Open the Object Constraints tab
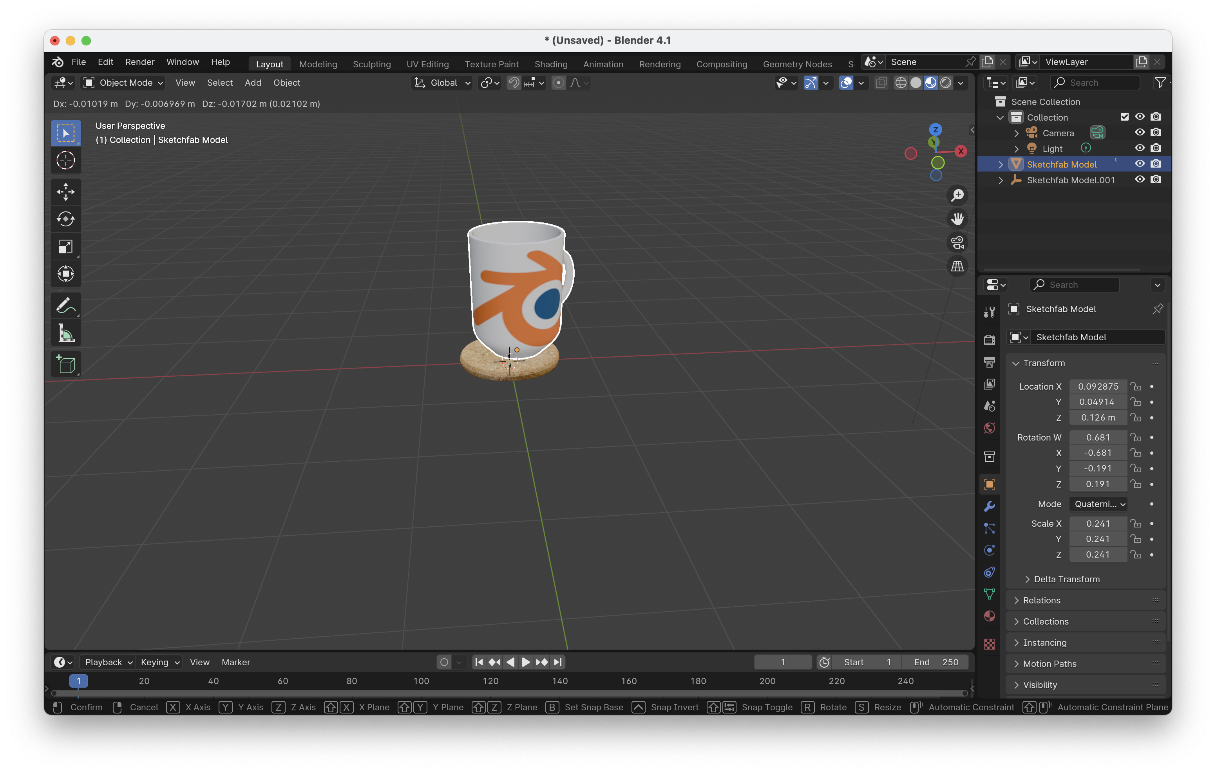1216x773 pixels. pyautogui.click(x=989, y=572)
